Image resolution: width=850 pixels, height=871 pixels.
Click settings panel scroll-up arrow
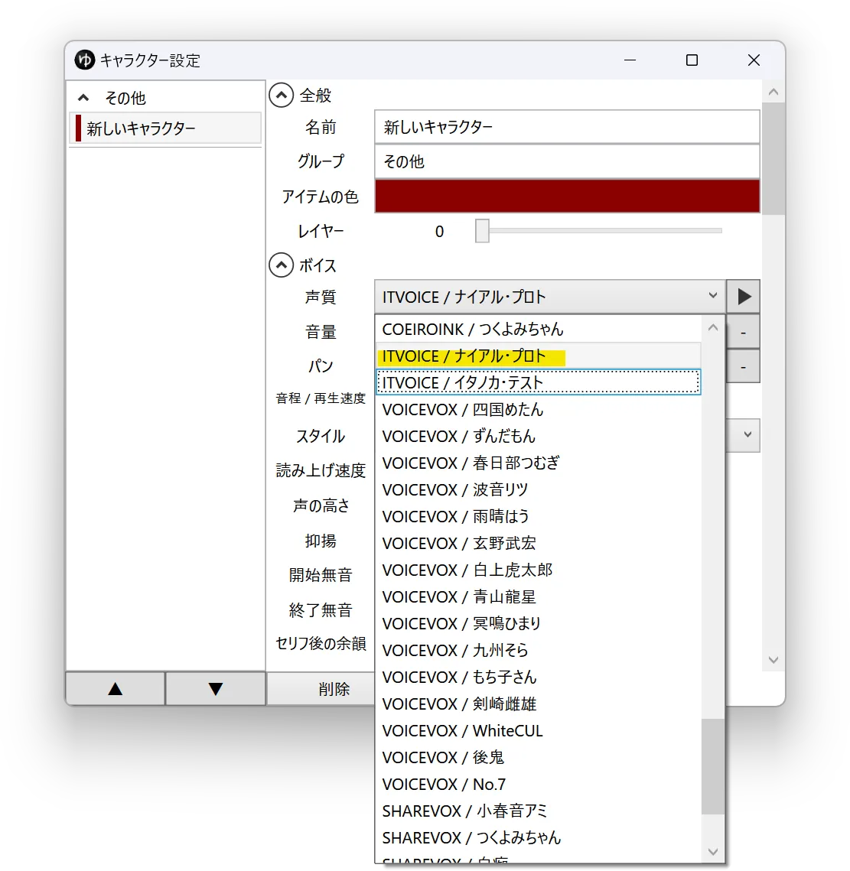pos(773,92)
